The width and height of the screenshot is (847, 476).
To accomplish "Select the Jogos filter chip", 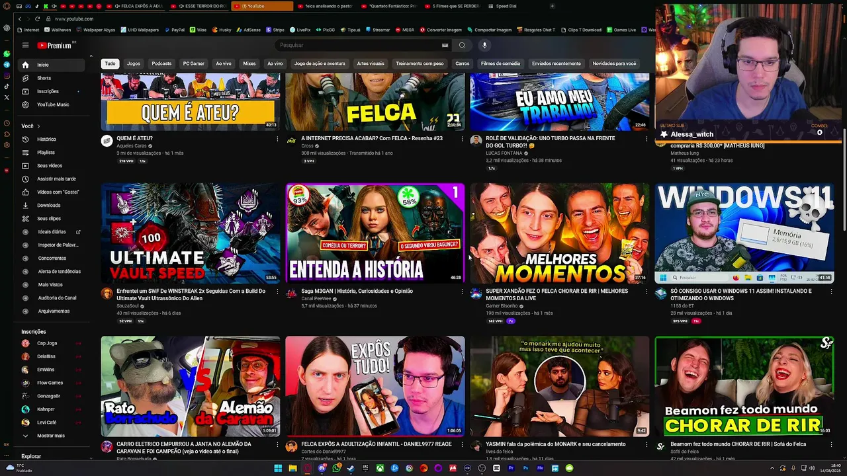I will pos(134,63).
